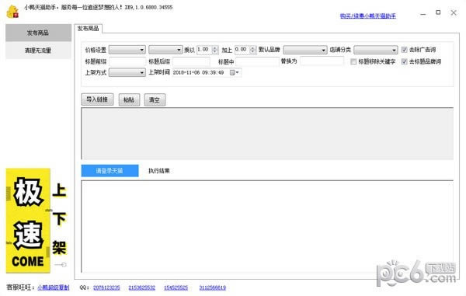Click the blue 请登录天猫 button
The width and height of the screenshot is (466, 296).
click(x=110, y=171)
